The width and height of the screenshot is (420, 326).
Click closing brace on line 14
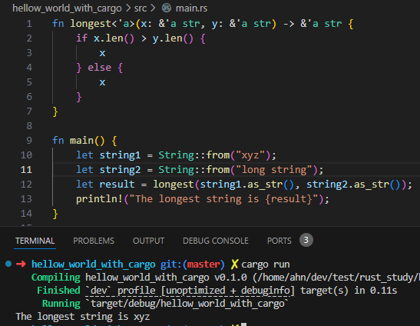(x=55, y=214)
